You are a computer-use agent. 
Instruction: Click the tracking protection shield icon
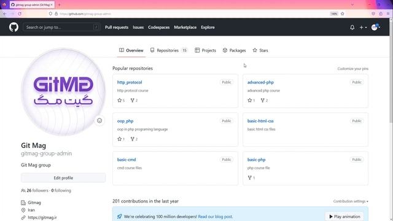(x=50, y=14)
